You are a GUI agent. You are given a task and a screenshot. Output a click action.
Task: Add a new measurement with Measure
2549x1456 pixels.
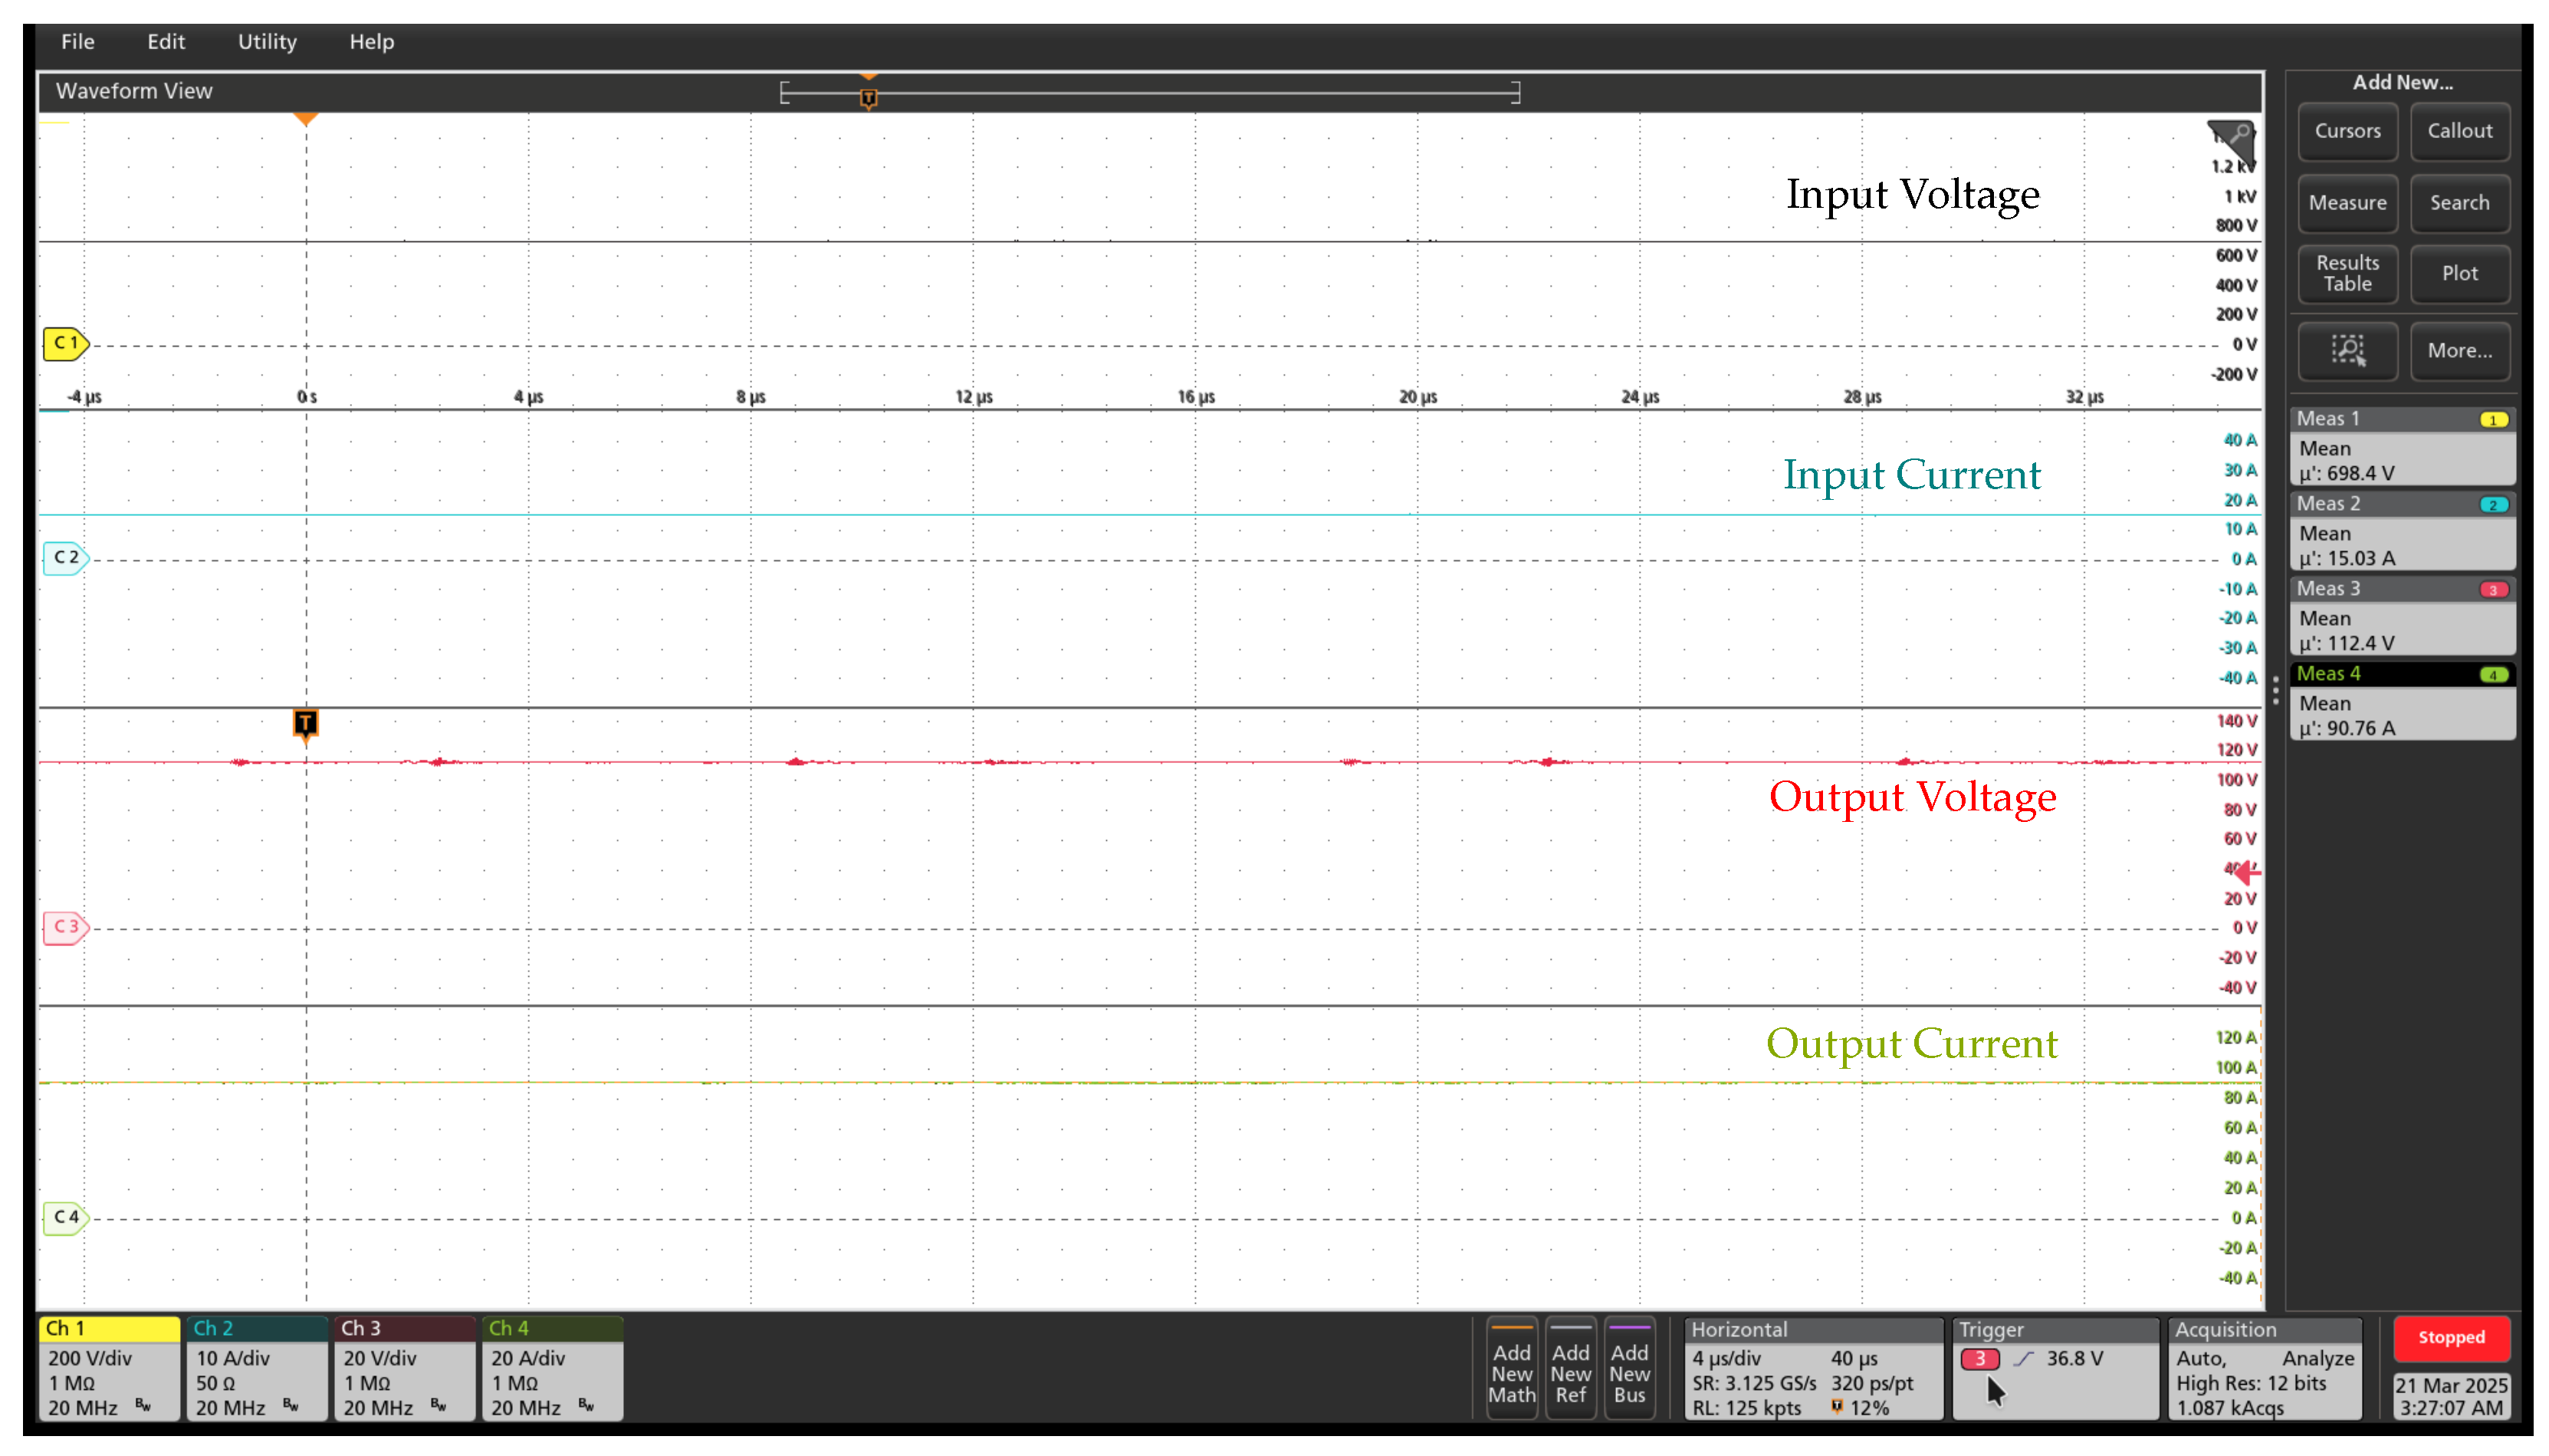coord(2346,203)
